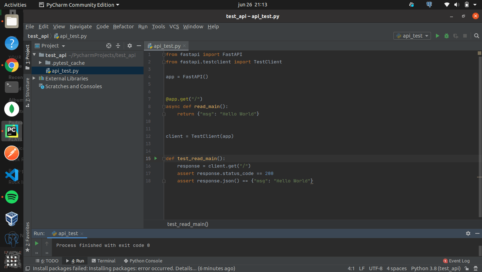Hide the Run tool window
482x272 pixels.
pyautogui.click(x=477, y=233)
